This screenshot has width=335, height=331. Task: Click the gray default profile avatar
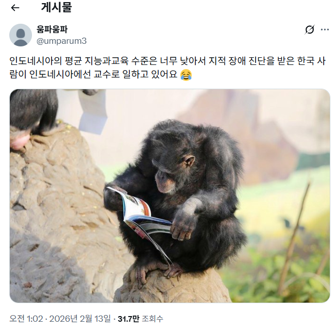click(21, 35)
